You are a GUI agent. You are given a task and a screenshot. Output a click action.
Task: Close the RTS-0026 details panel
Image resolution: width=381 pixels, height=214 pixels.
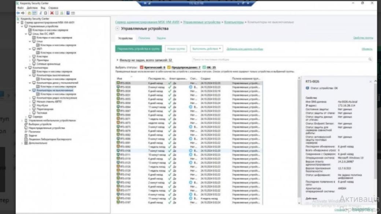coord(370,82)
